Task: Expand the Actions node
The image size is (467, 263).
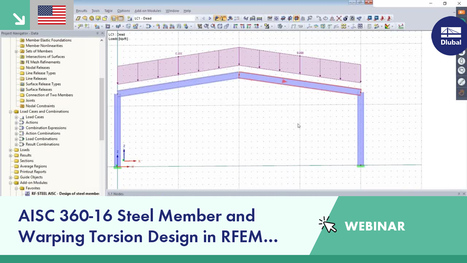Action: (x=16, y=122)
